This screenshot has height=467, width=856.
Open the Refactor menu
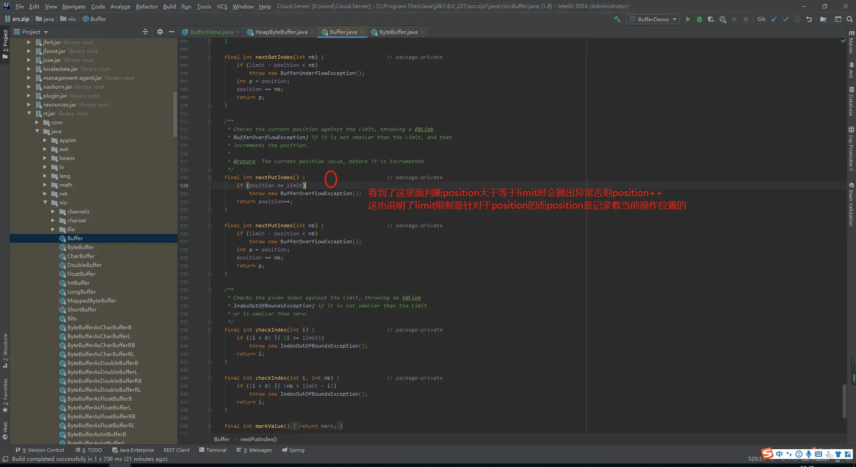[x=147, y=6]
